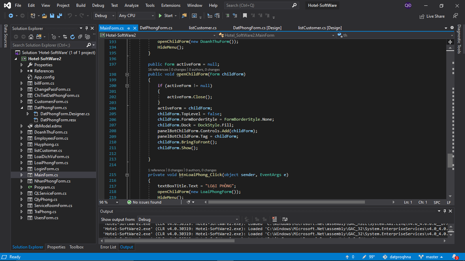Expand the Properties node in project tree
Screen dimensions: 465x261
point(22,65)
